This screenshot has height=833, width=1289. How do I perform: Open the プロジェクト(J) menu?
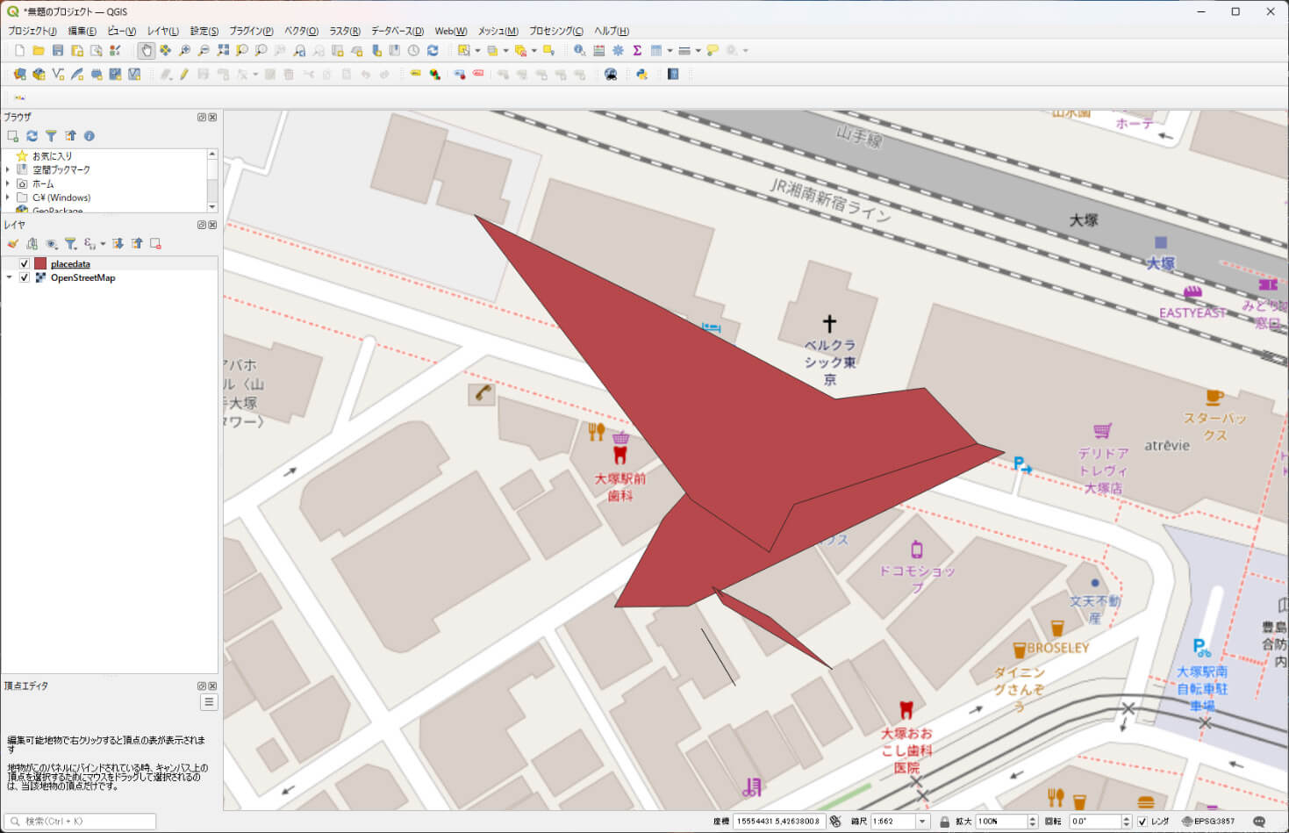[x=32, y=31]
